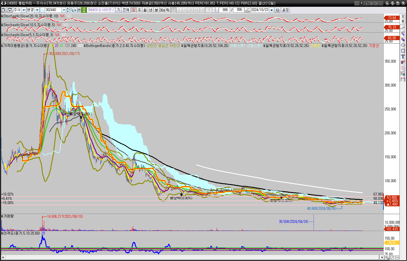The height and width of the screenshot is (261, 407).
Task: Click the bottom chart horizontal scrollbar
Action: [x=192, y=257]
